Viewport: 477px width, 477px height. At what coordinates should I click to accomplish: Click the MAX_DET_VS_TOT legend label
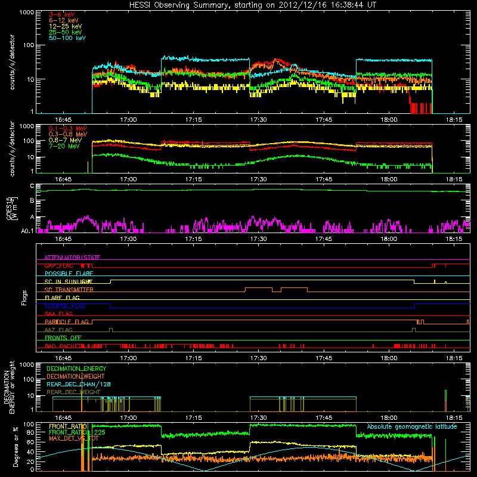click(x=74, y=438)
